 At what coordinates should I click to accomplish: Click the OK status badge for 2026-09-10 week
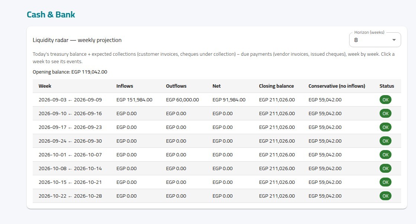click(x=386, y=114)
